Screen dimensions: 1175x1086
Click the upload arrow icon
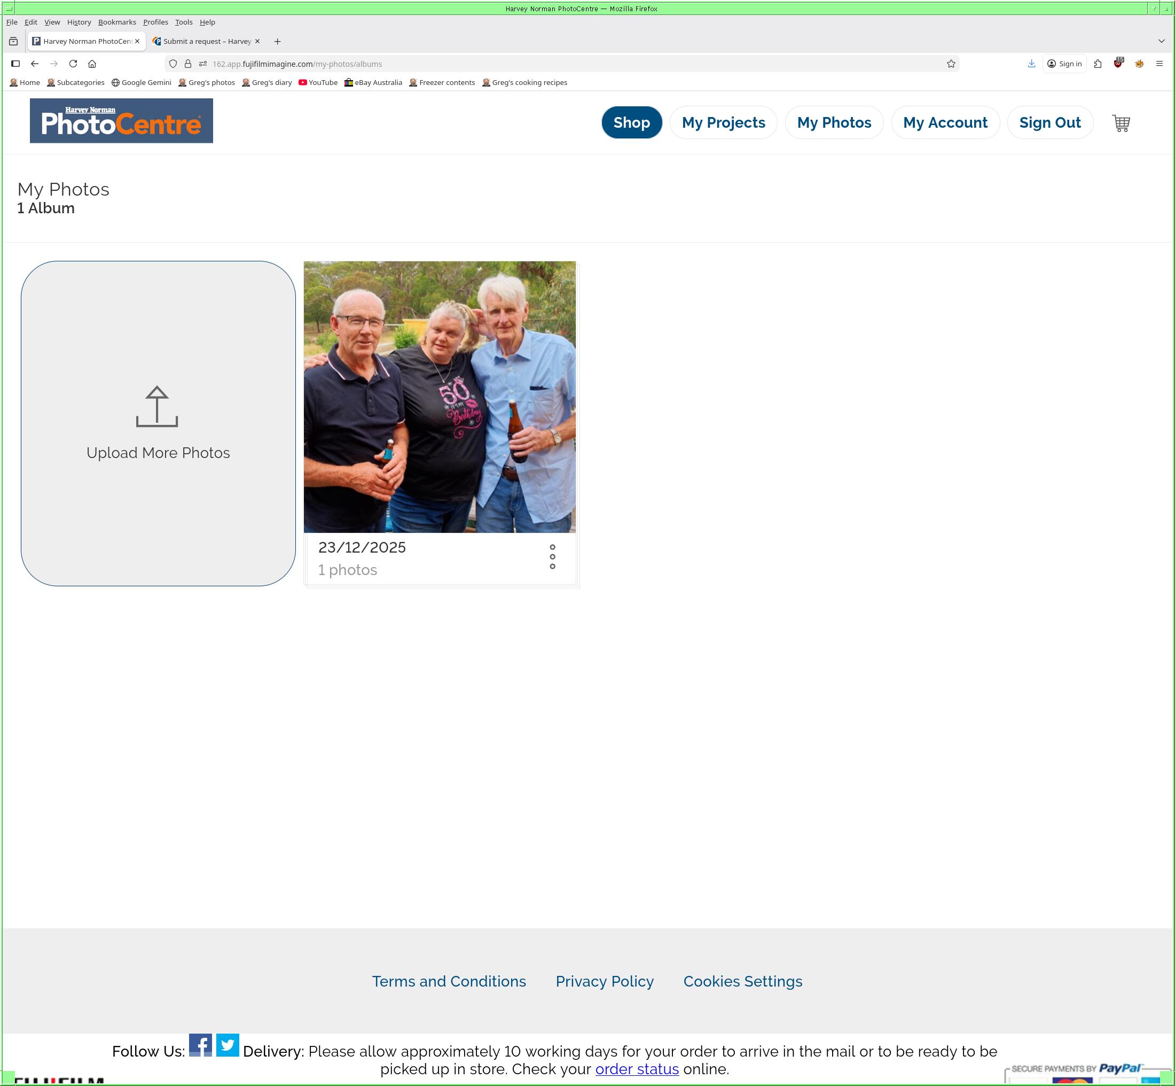(x=157, y=406)
